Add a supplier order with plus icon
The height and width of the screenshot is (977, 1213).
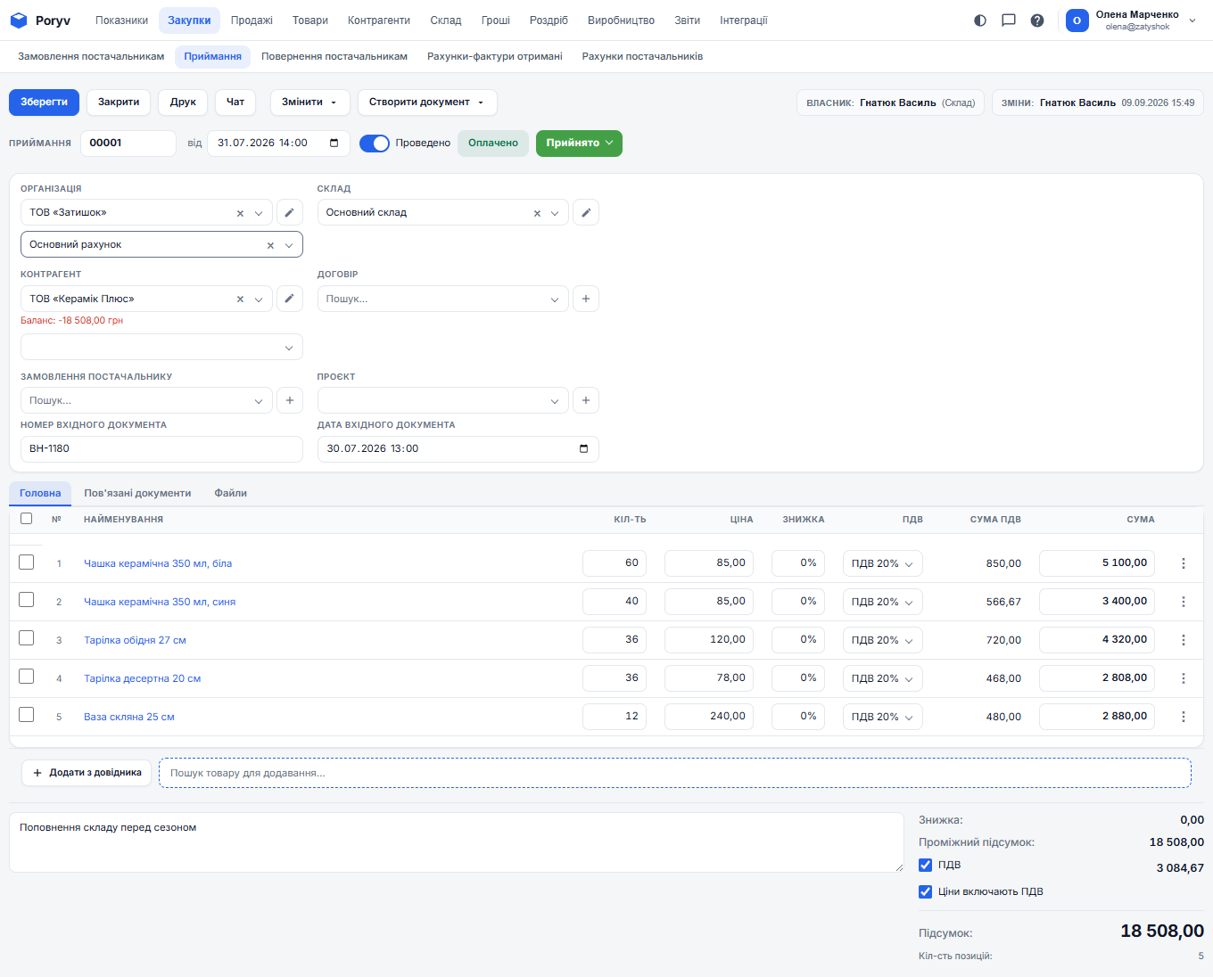[289, 400]
